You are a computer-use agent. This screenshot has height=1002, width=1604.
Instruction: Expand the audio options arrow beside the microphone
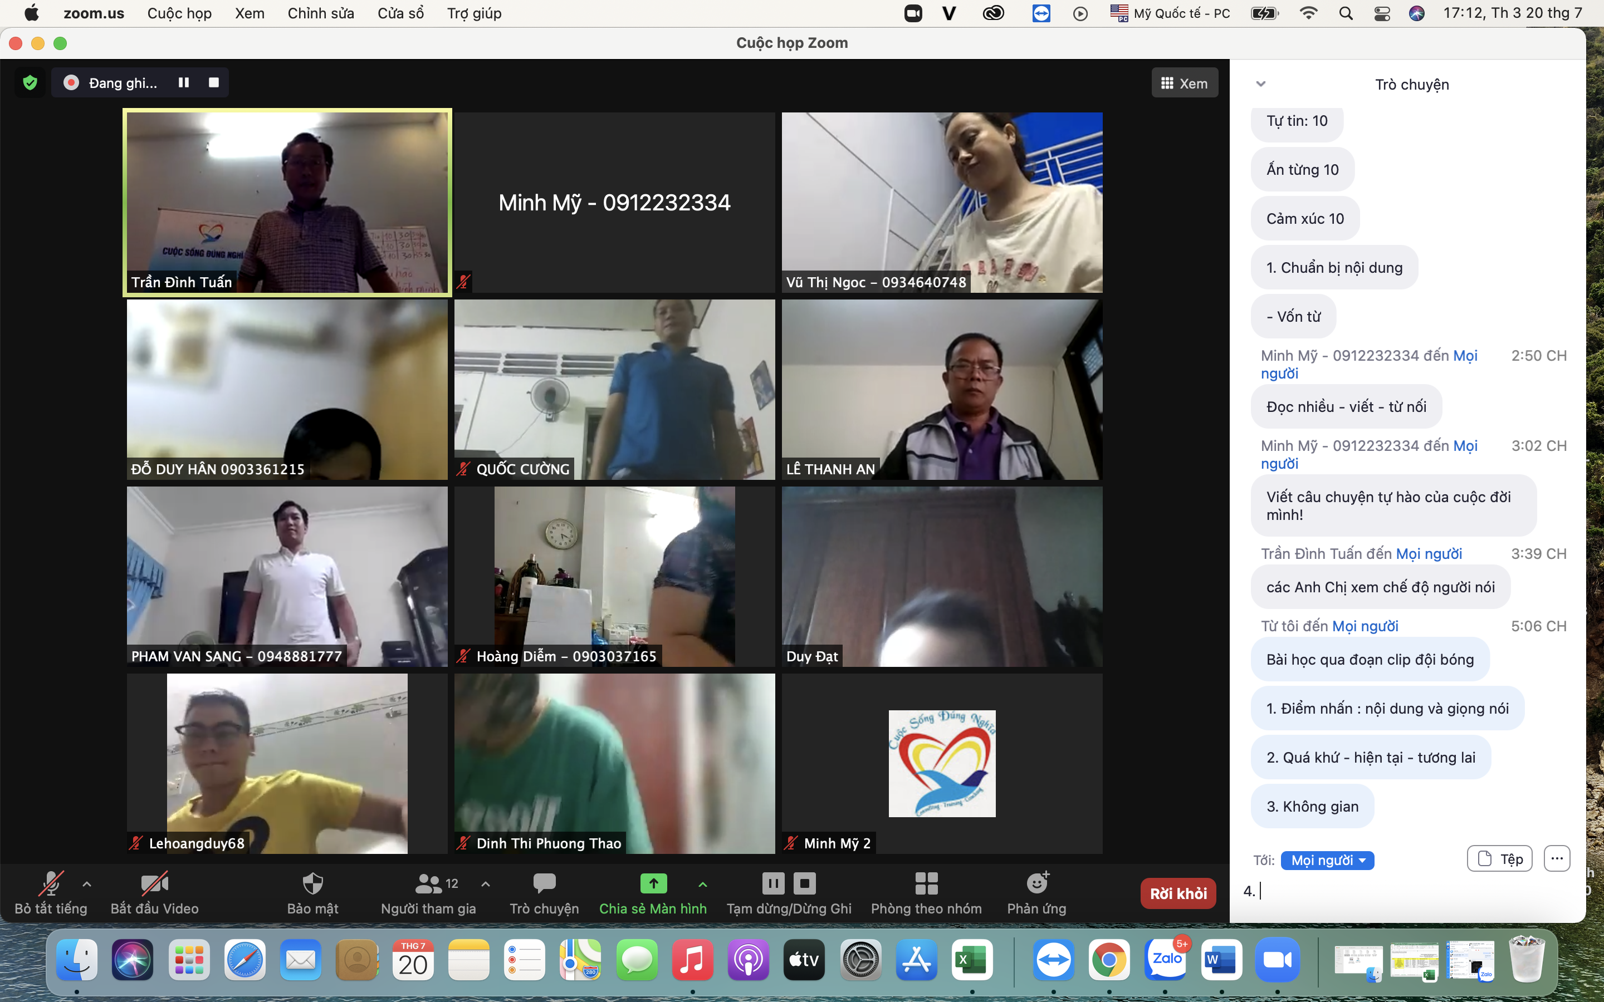(87, 883)
